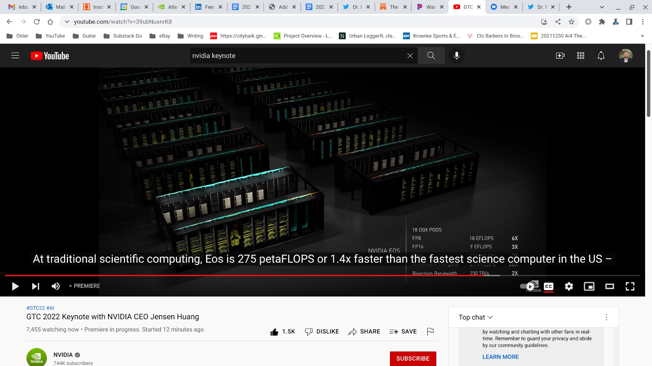The height and width of the screenshot is (366, 652).
Task: Toggle theater mode
Action: point(610,286)
